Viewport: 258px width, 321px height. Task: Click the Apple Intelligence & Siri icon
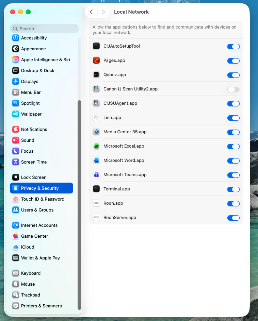click(x=16, y=60)
